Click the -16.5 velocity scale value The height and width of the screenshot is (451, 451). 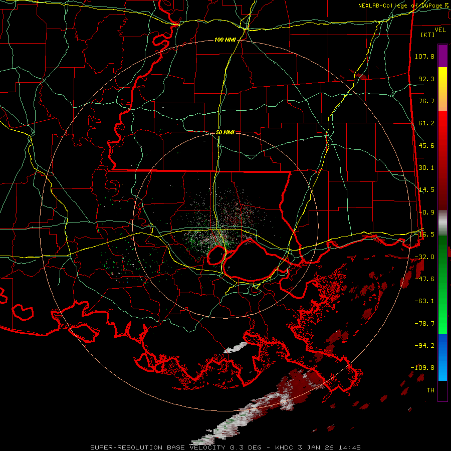click(x=424, y=235)
